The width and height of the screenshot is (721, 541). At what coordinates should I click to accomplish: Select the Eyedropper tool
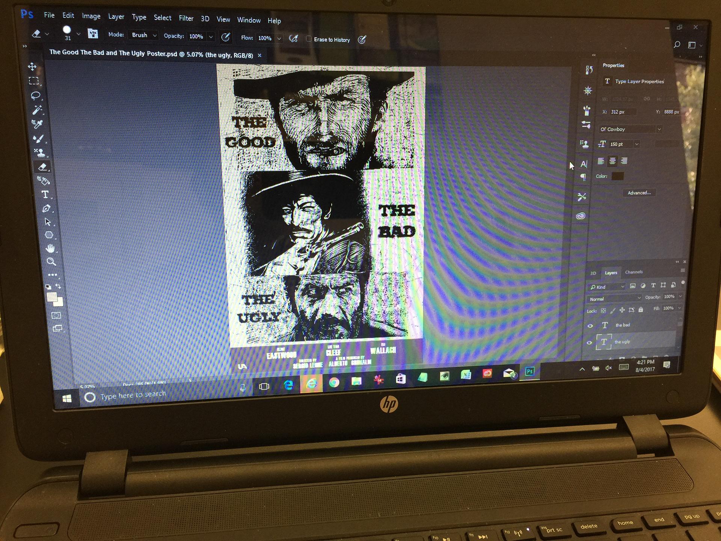(37, 124)
